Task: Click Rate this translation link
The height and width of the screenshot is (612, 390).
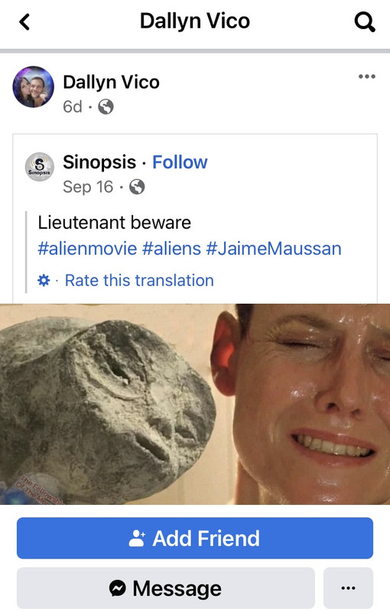Action: (139, 280)
